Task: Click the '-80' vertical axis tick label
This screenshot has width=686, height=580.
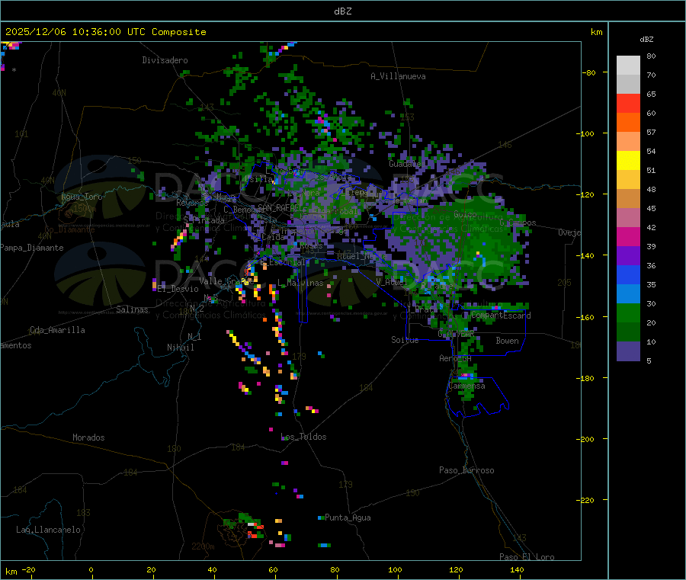Action: (x=589, y=72)
